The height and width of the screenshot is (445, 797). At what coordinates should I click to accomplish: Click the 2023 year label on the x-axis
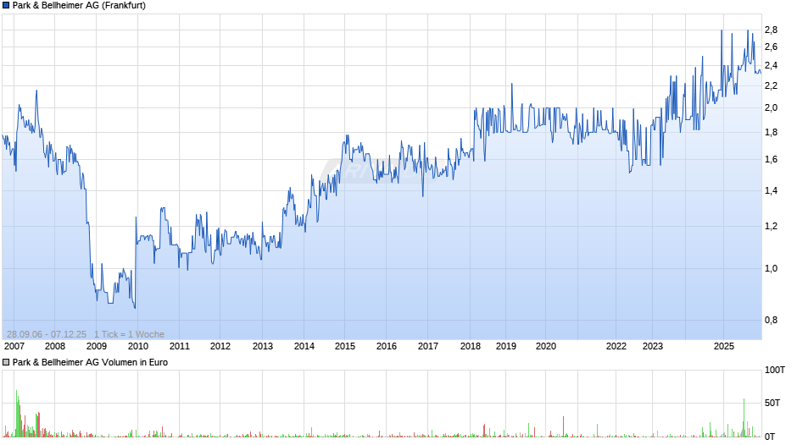(x=653, y=346)
